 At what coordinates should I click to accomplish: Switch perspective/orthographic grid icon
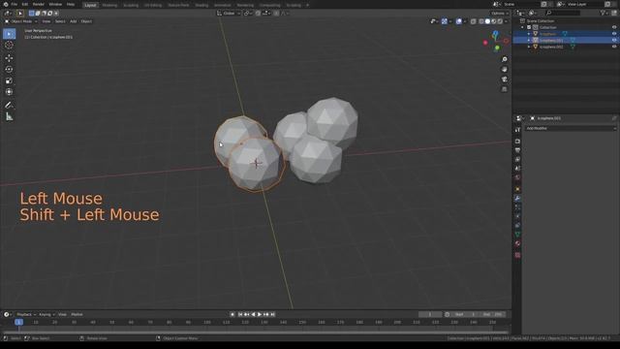504,89
